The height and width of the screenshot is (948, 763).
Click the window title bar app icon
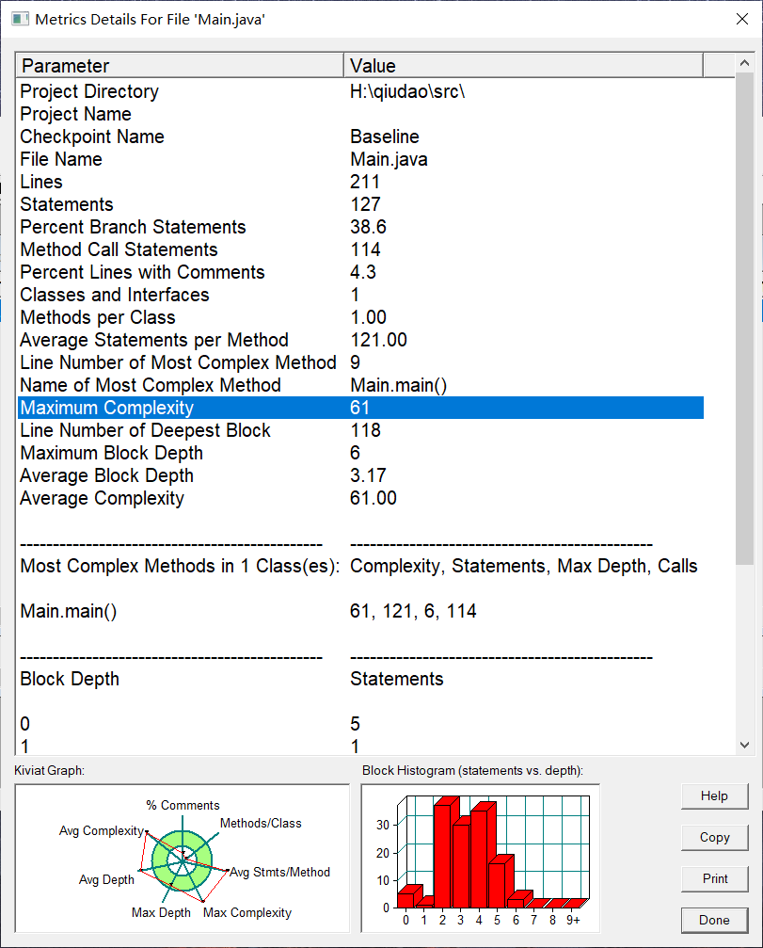click(x=20, y=19)
